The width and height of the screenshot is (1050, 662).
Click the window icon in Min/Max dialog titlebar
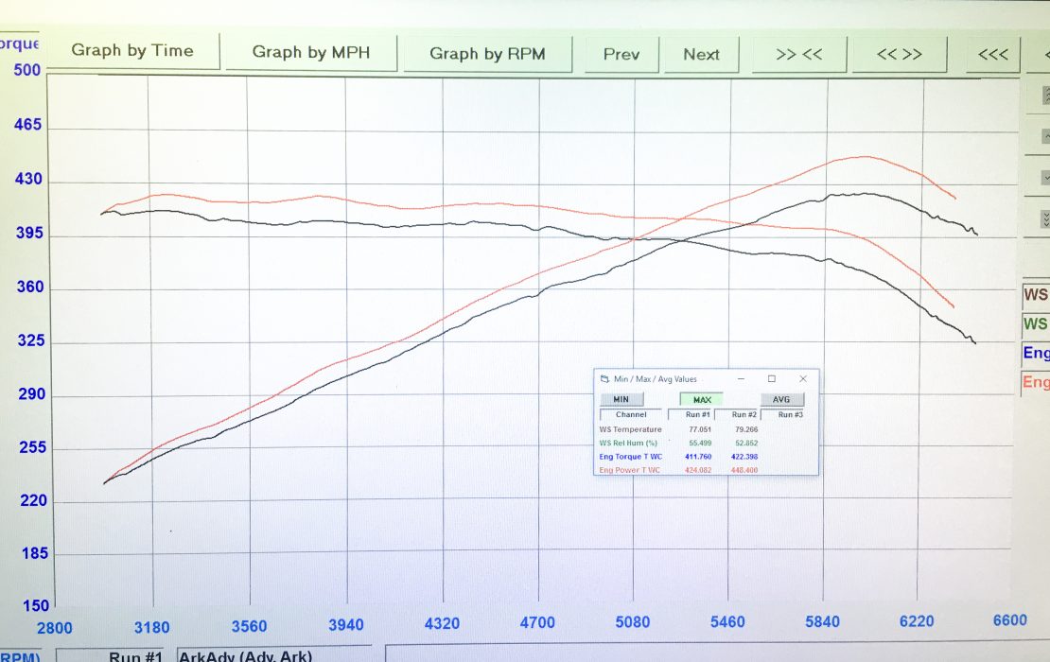click(x=771, y=378)
